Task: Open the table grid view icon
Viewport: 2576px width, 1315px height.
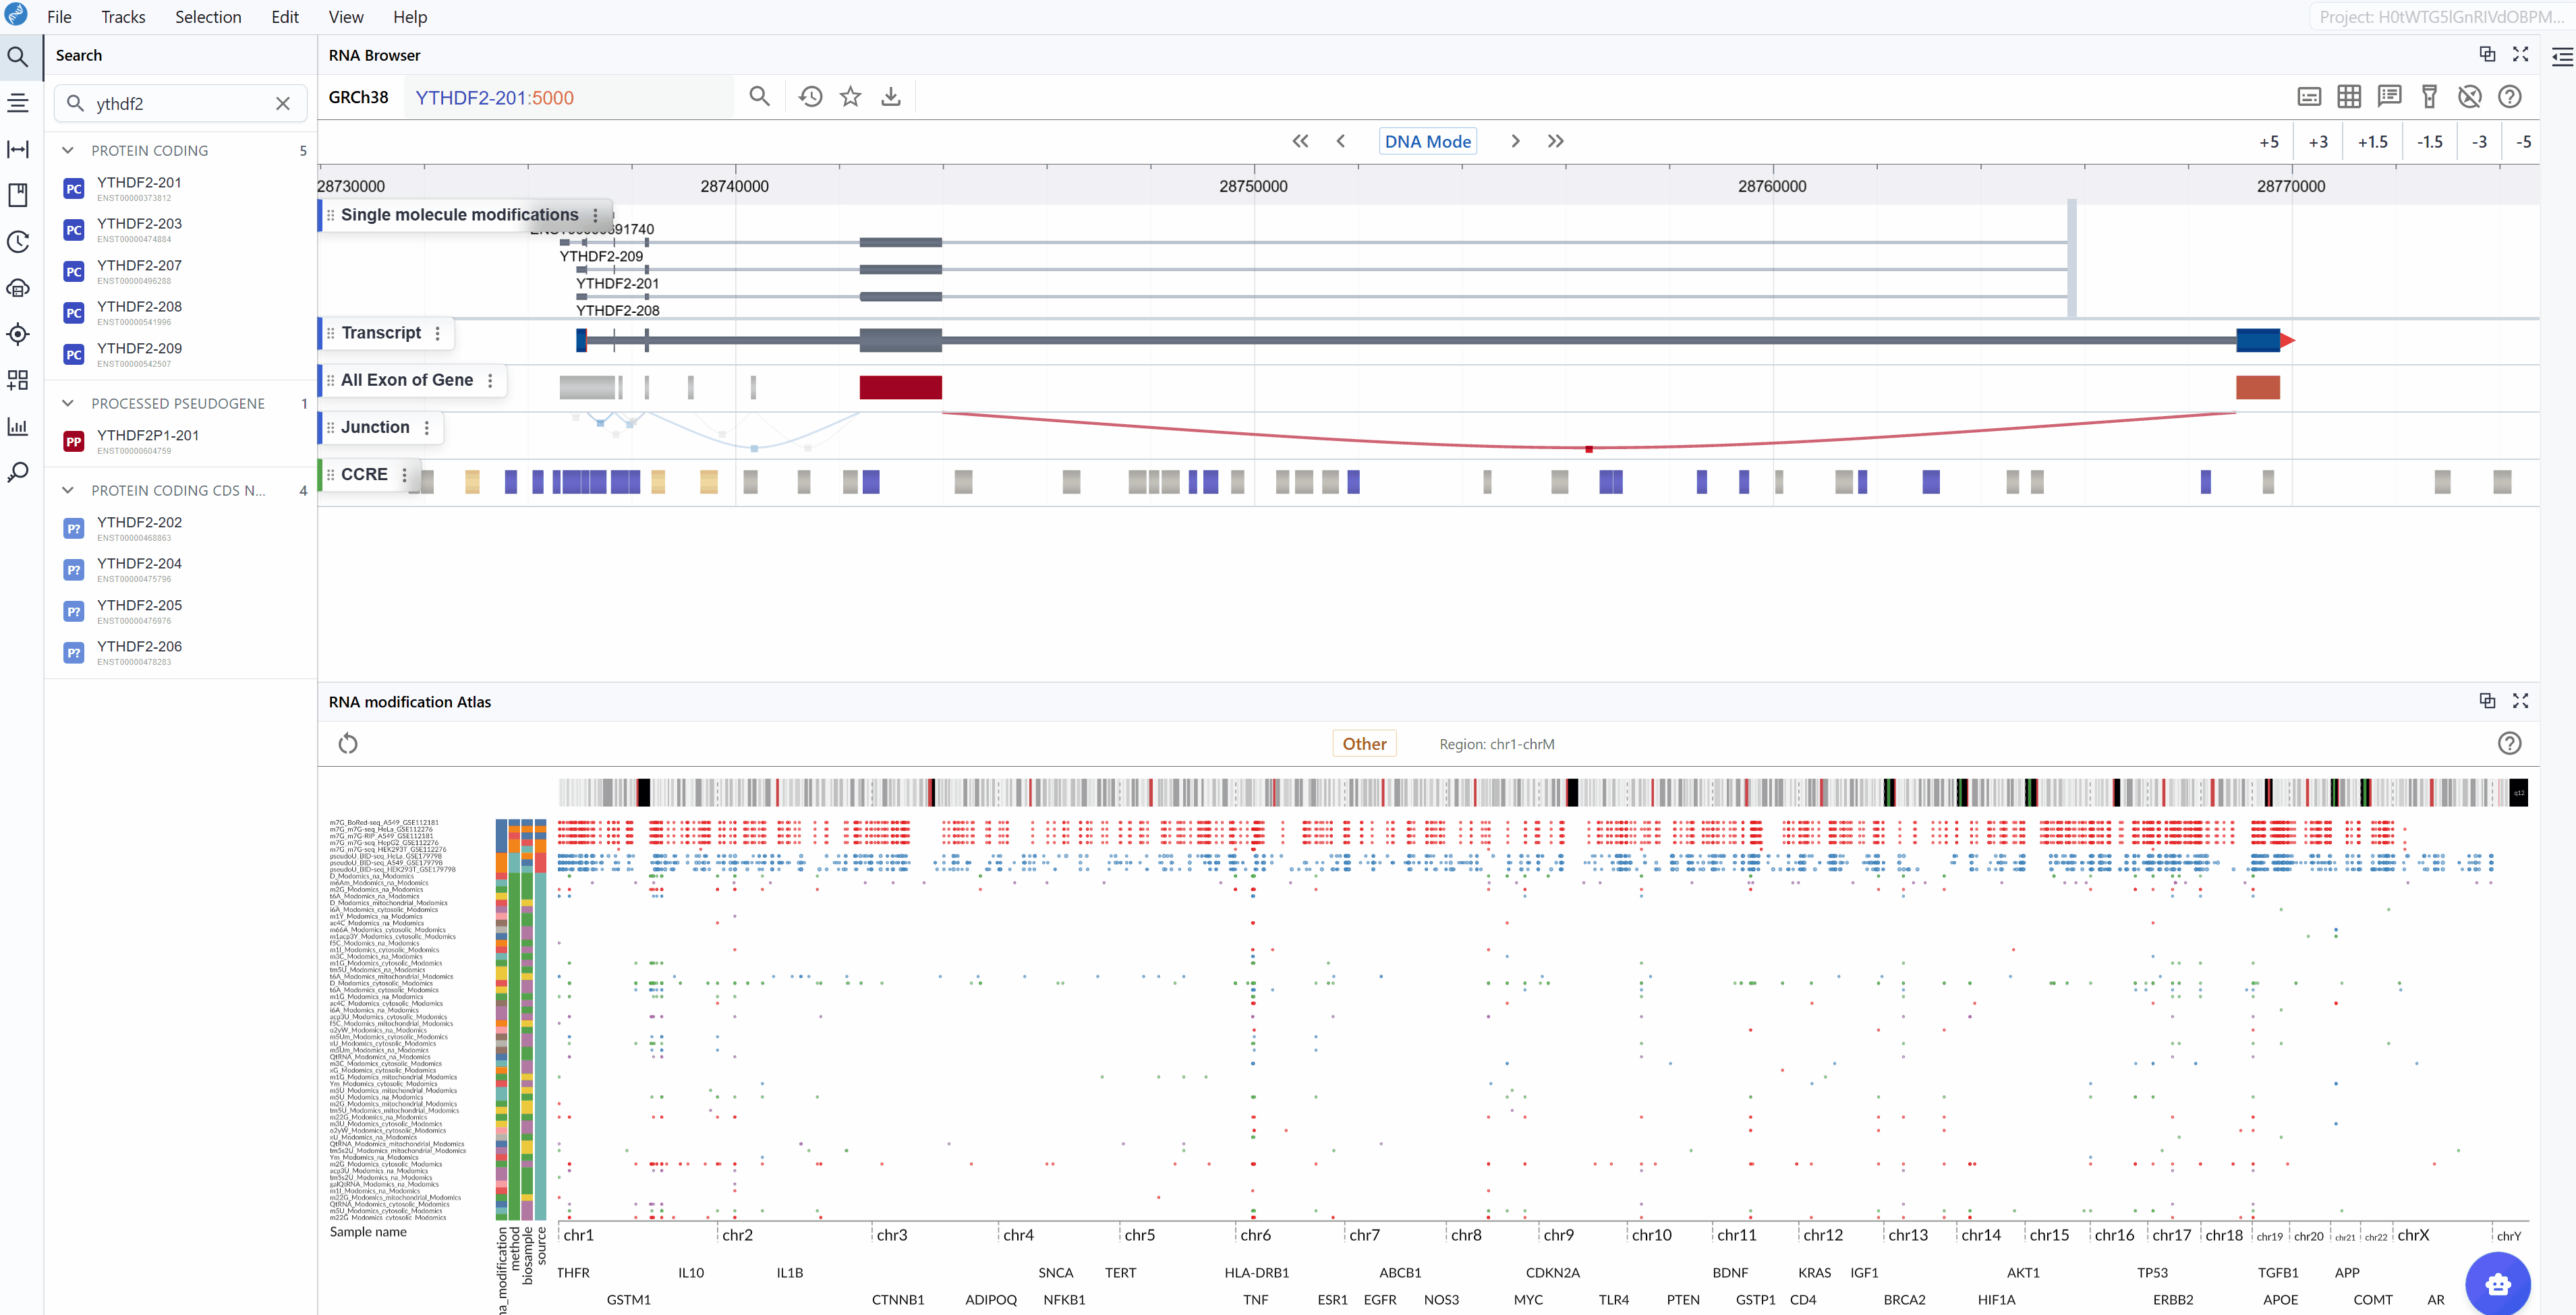Action: (2349, 97)
